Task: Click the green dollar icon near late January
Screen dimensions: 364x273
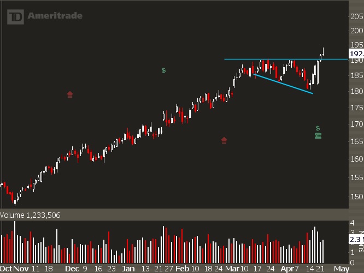Action: [164, 70]
